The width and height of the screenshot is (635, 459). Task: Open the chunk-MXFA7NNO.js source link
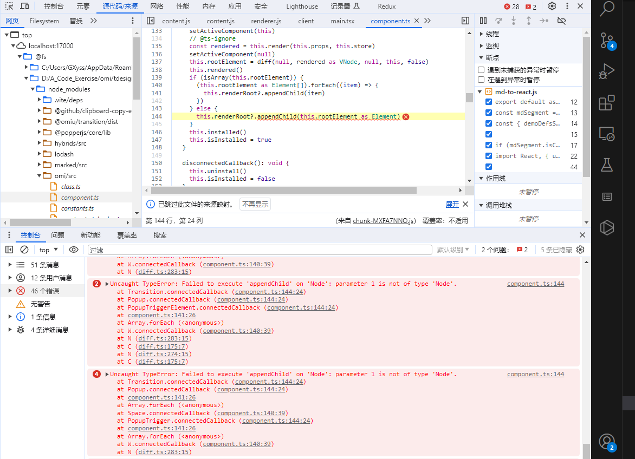click(383, 220)
